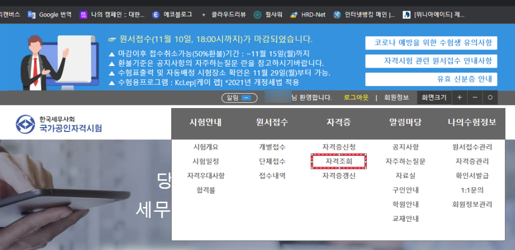Select 공지사항 submenu item
The width and height of the screenshot is (515, 250).
point(405,147)
